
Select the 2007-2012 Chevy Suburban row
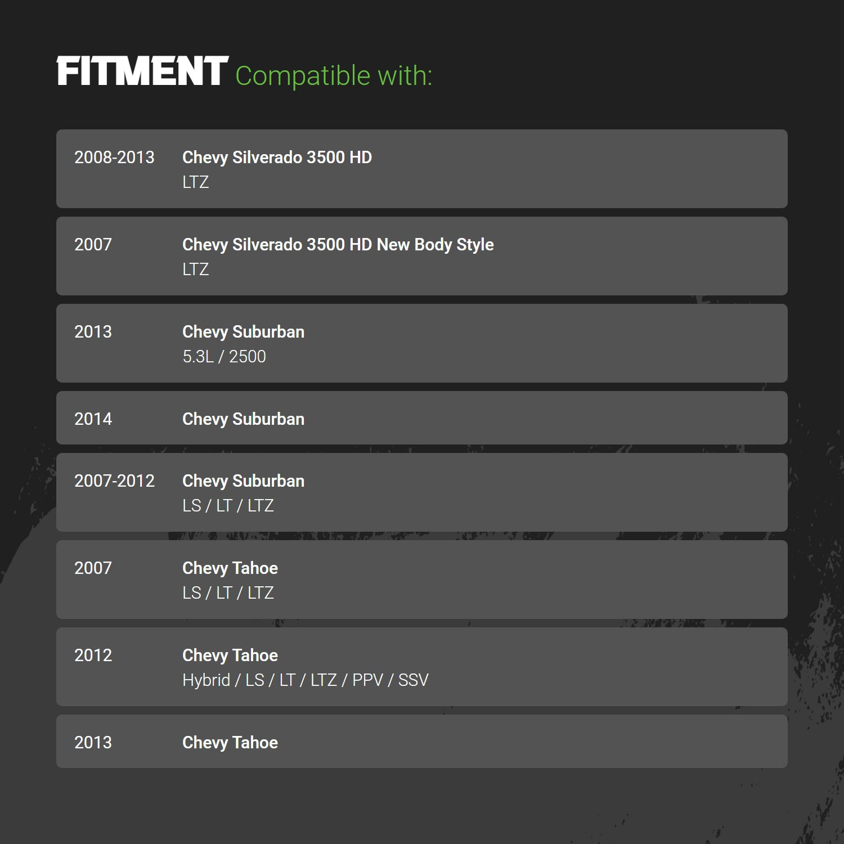(x=422, y=492)
